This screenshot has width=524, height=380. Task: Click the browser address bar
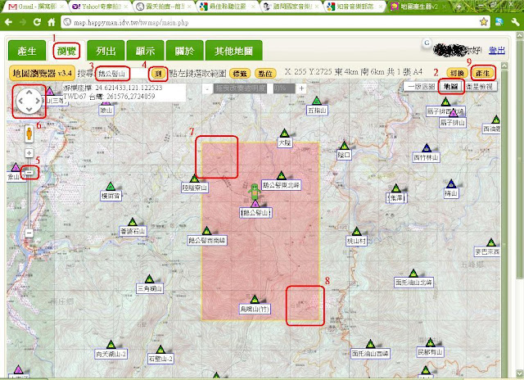[x=271, y=22]
